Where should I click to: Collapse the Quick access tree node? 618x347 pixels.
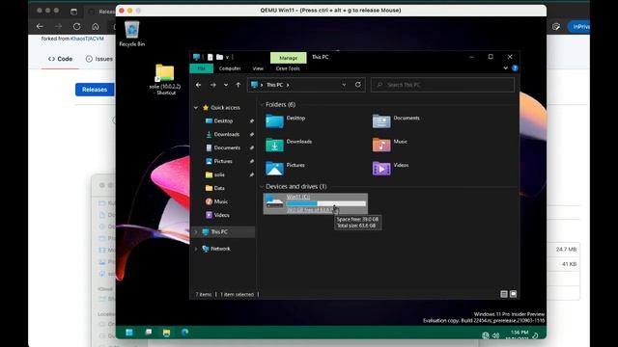coord(196,107)
